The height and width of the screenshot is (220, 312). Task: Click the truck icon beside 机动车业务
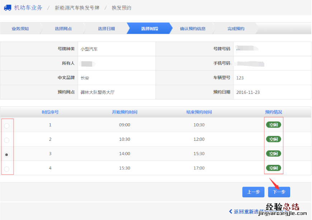tap(8, 8)
